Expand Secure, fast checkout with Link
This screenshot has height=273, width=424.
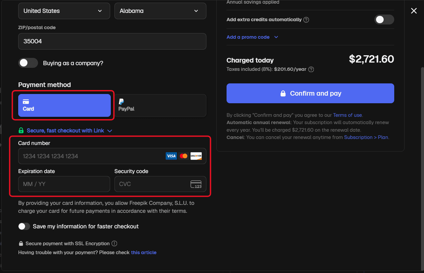coord(69,131)
